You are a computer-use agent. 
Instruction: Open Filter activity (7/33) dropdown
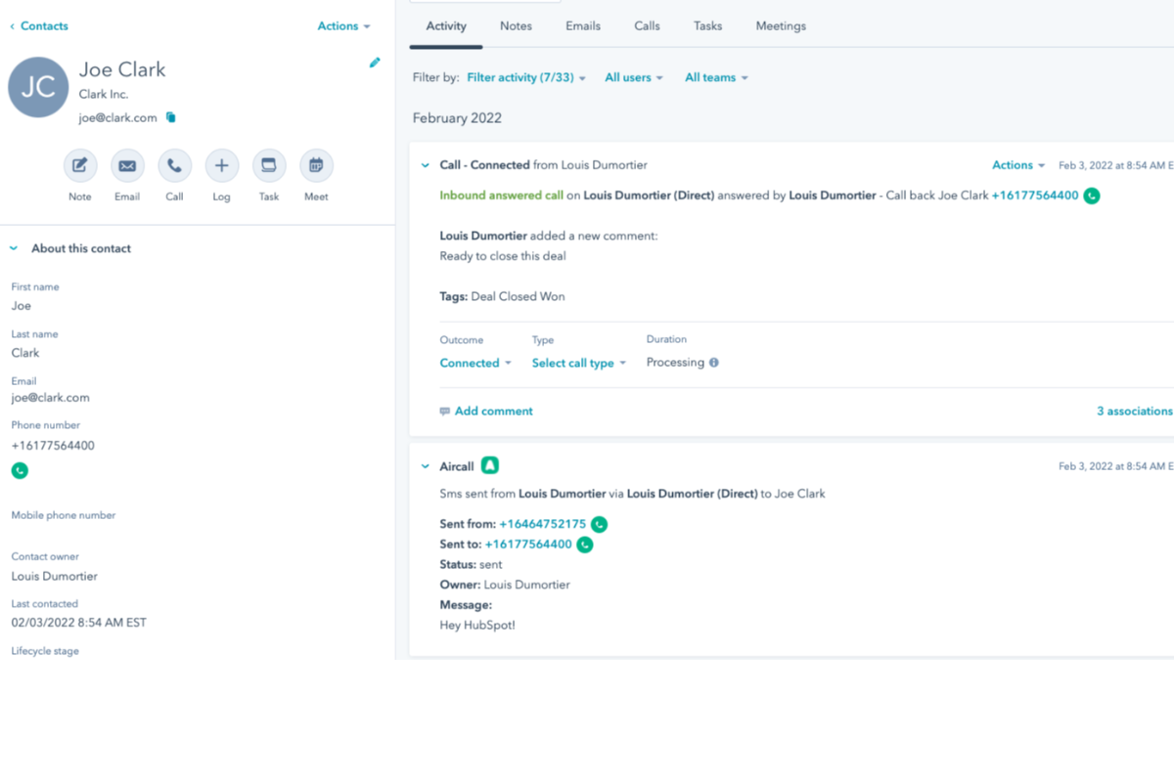click(526, 77)
